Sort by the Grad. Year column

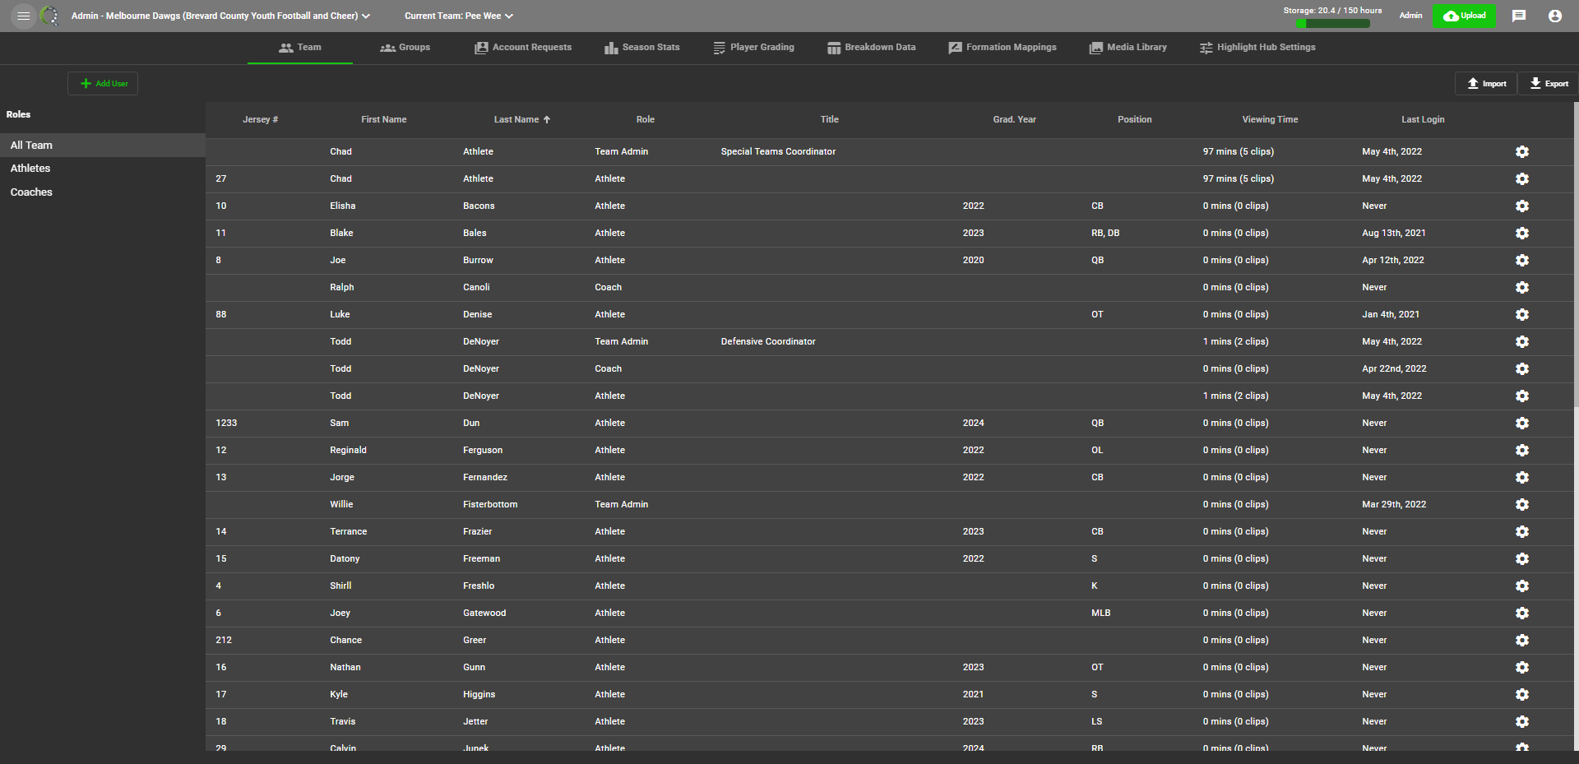(x=1014, y=119)
